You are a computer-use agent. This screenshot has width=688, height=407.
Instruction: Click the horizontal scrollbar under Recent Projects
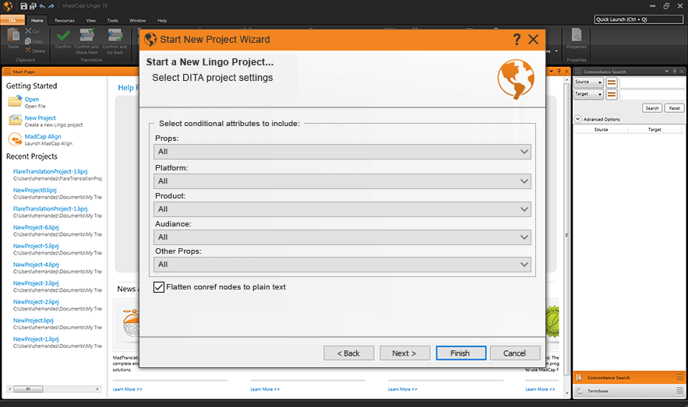[54, 389]
